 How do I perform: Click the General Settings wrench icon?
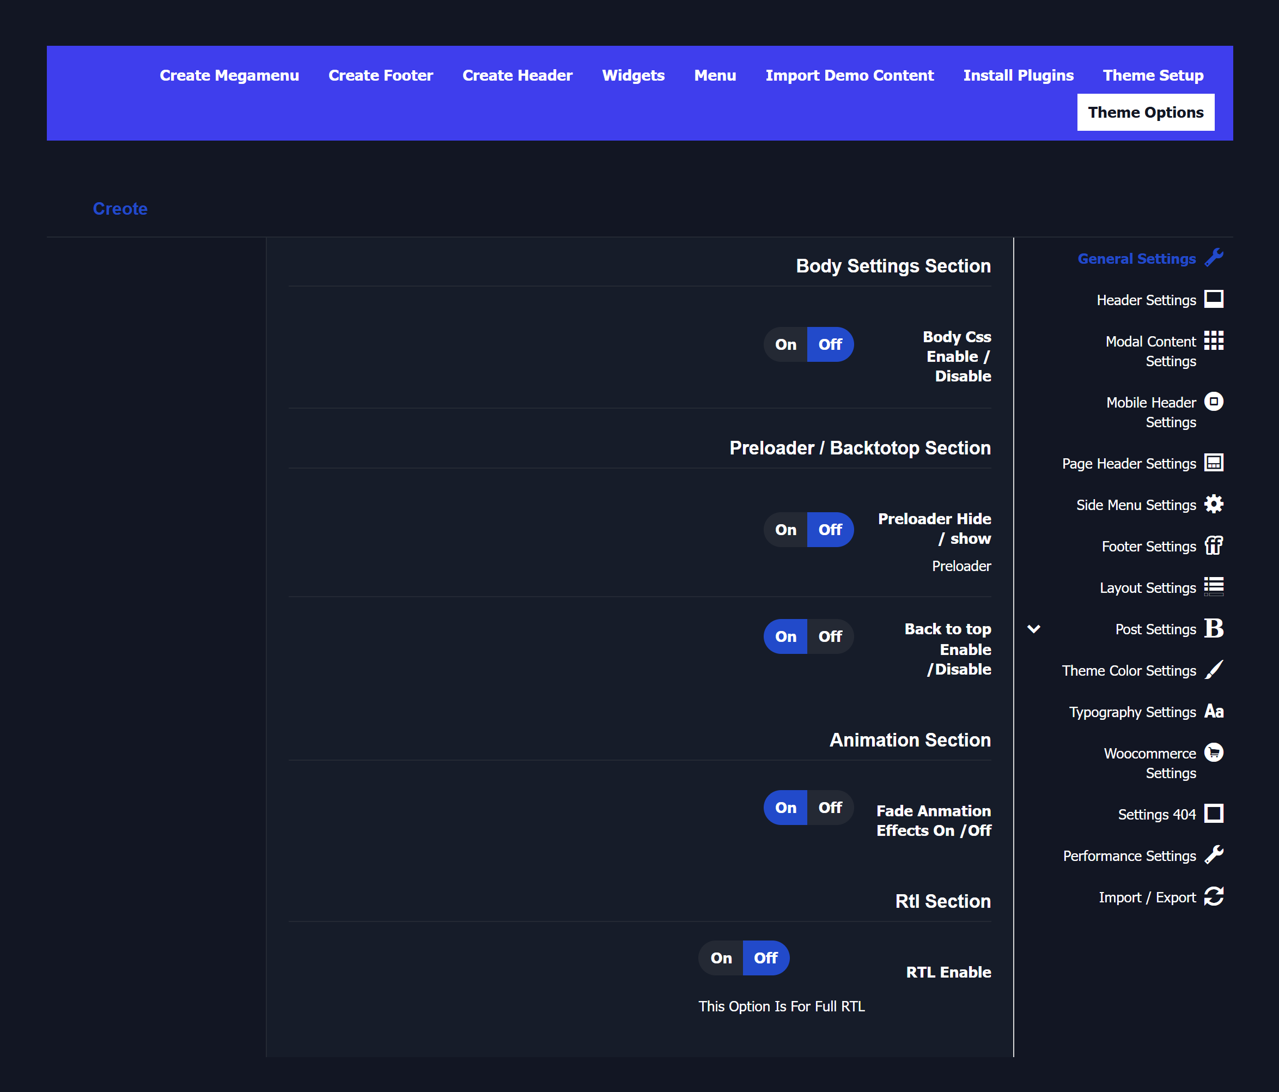1214,258
